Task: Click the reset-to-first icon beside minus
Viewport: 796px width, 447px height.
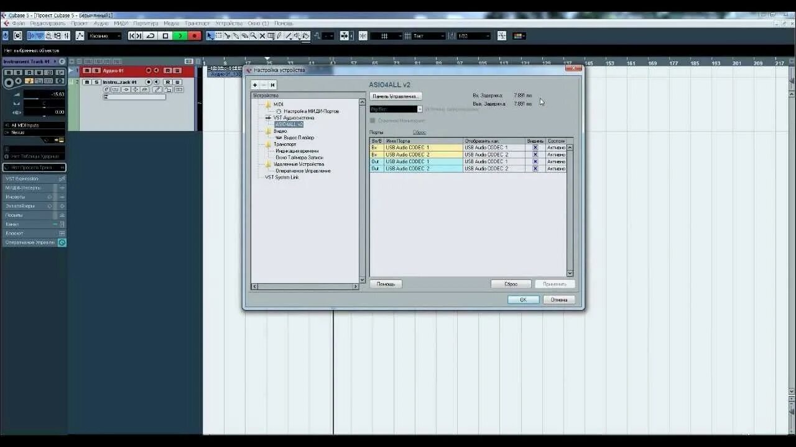Action: click(272, 85)
